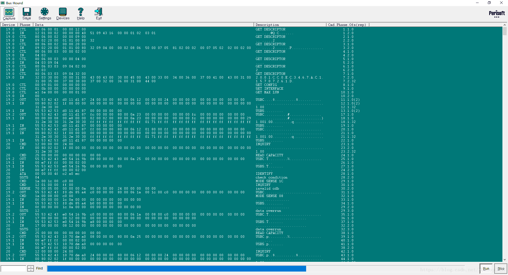Select the IDENTIFY description row
This screenshot has width=508, height=275.
coord(264,174)
